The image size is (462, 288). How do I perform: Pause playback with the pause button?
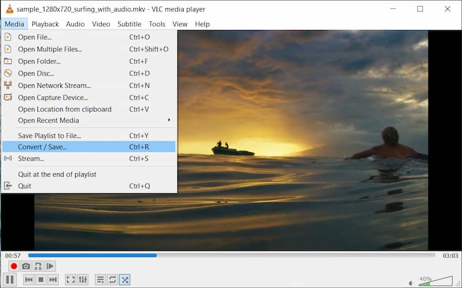(10, 279)
